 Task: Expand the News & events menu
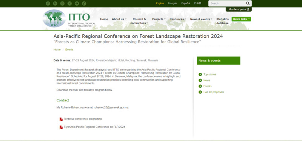(201, 19)
